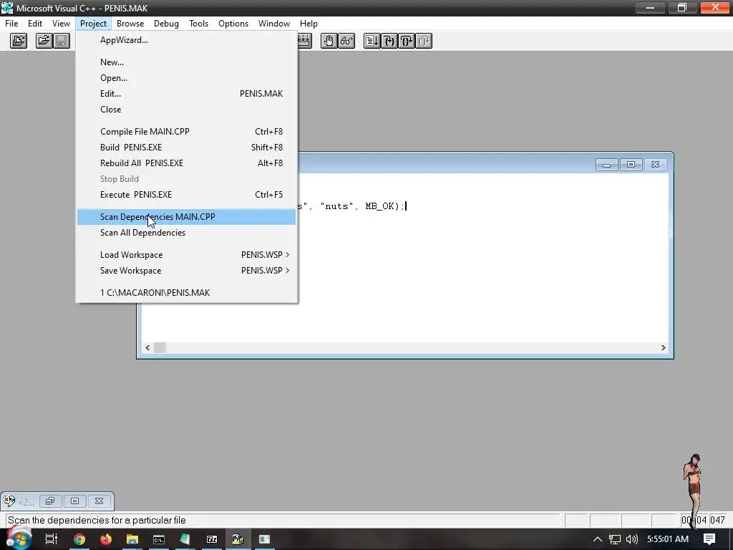This screenshot has height=550, width=733.
Task: Choose Load Workspace menu entry
Action: click(x=187, y=255)
